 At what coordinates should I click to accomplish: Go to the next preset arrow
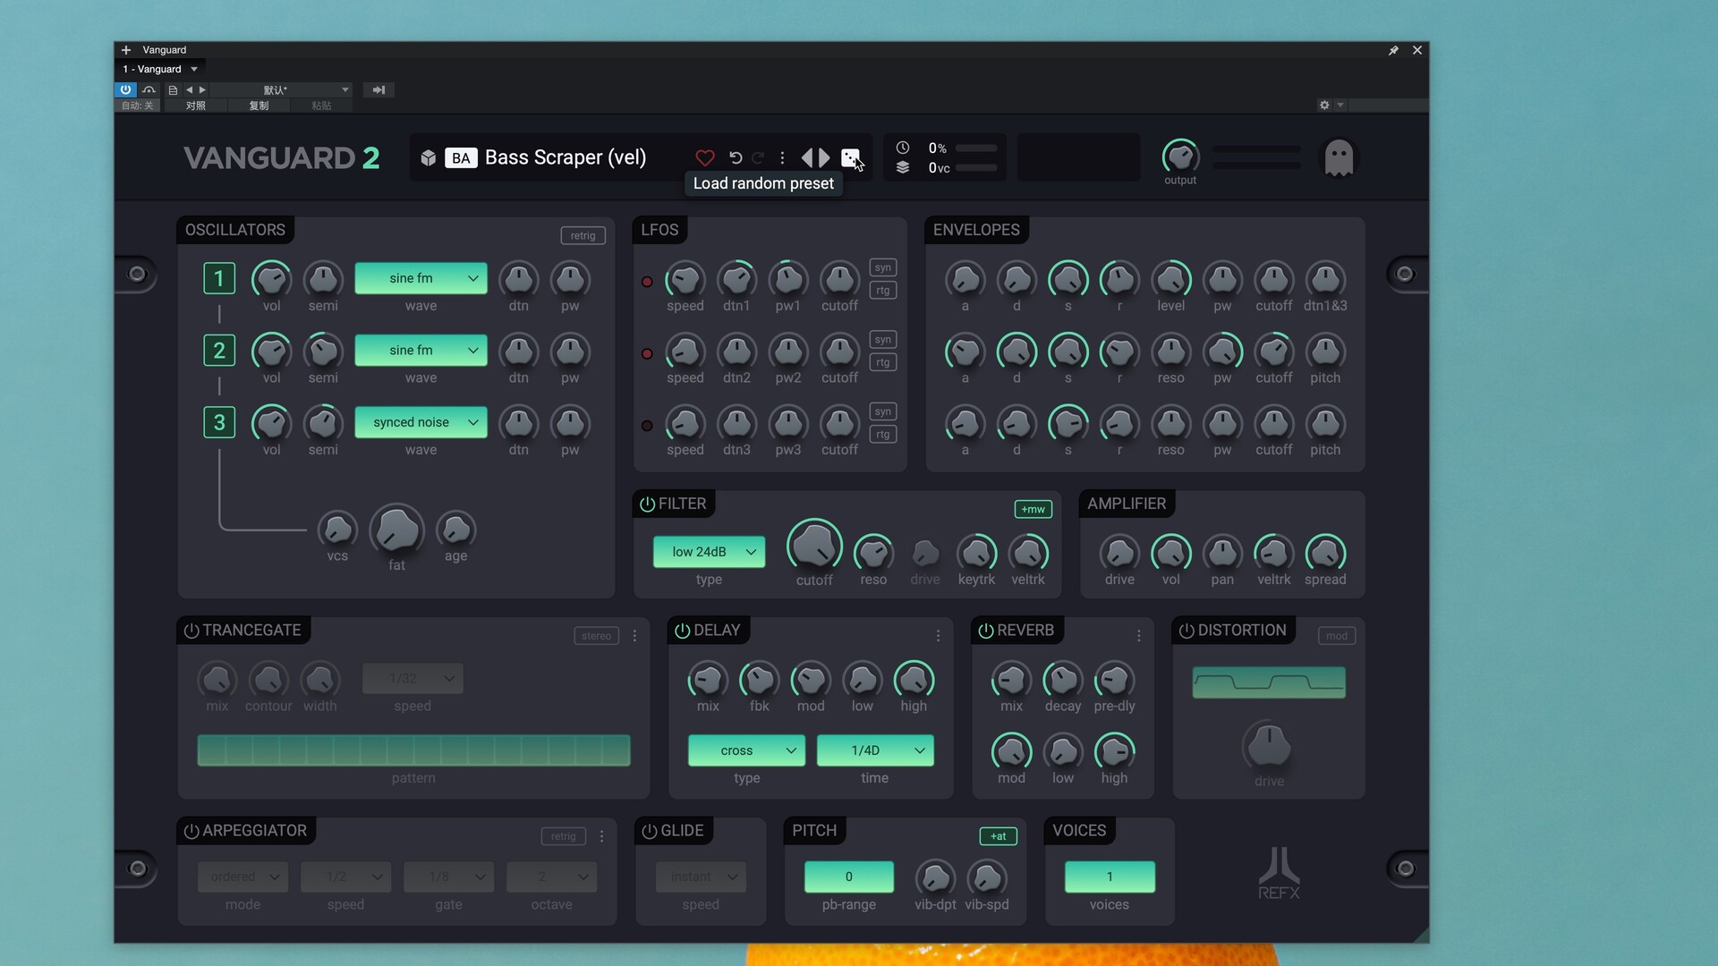[x=824, y=157]
